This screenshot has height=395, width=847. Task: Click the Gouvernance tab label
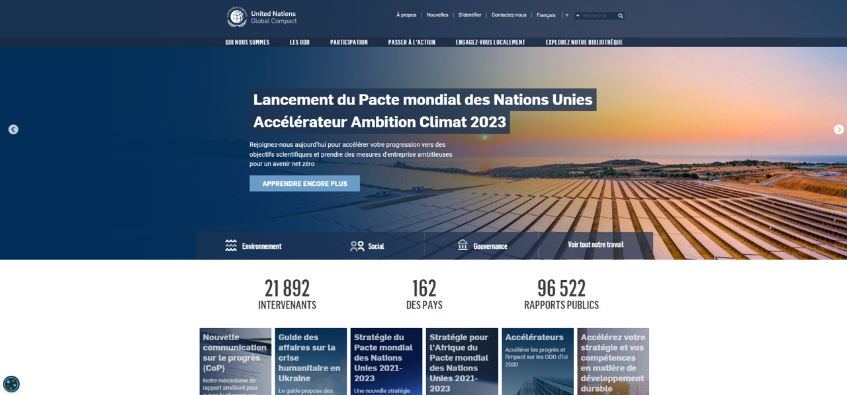tap(490, 246)
